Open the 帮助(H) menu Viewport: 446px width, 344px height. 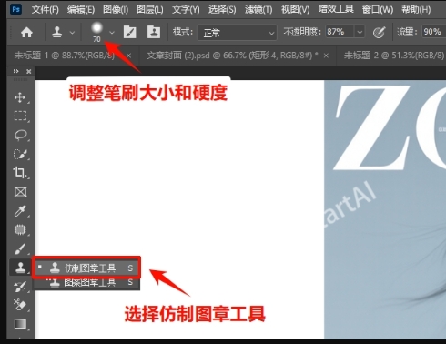pyautogui.click(x=416, y=10)
